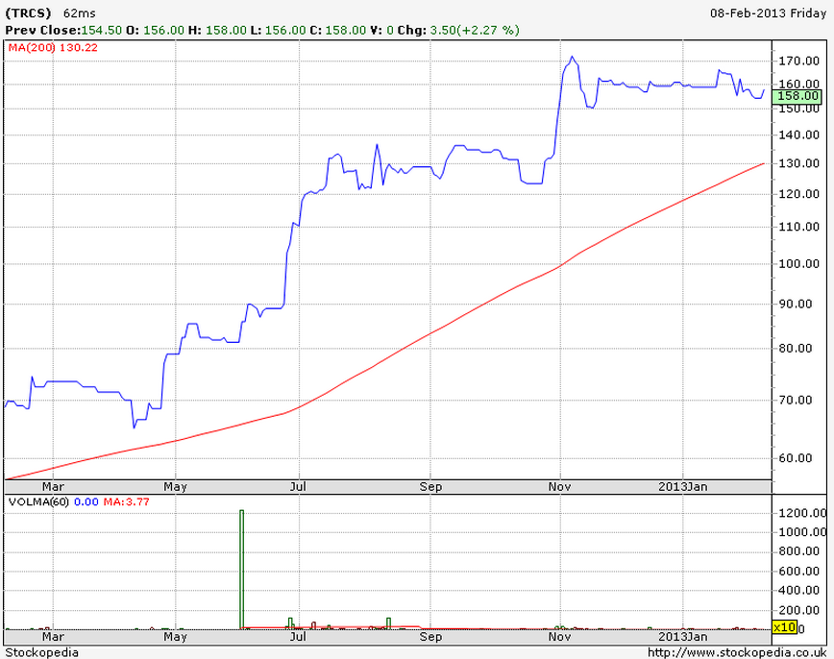Click the Sep label on price chart axis

430,487
